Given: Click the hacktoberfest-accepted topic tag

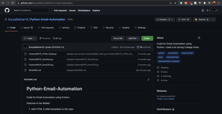Looking at the screenshot, I should click(169, 61).
